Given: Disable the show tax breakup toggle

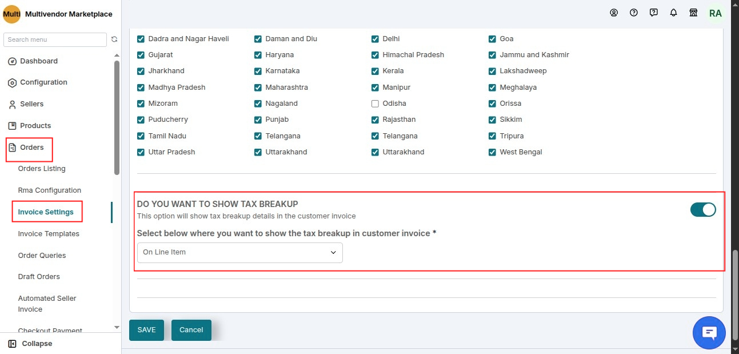Looking at the screenshot, I should 703,210.
